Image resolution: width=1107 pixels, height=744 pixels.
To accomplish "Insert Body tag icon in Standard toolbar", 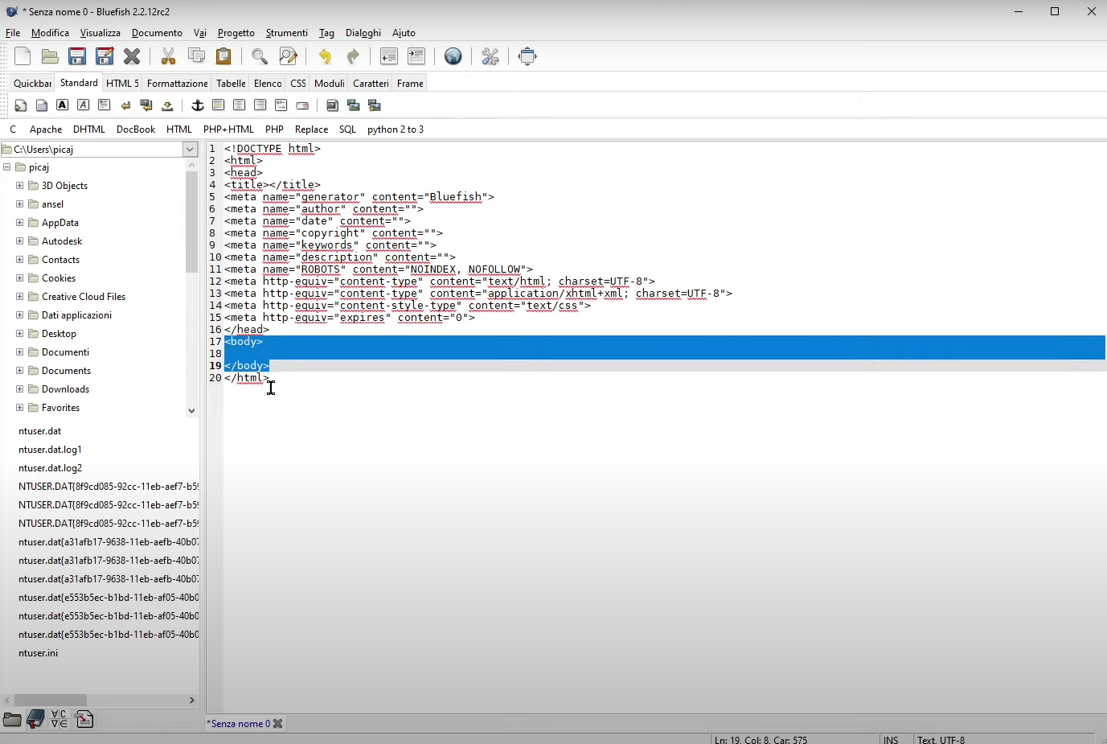I will [x=42, y=105].
